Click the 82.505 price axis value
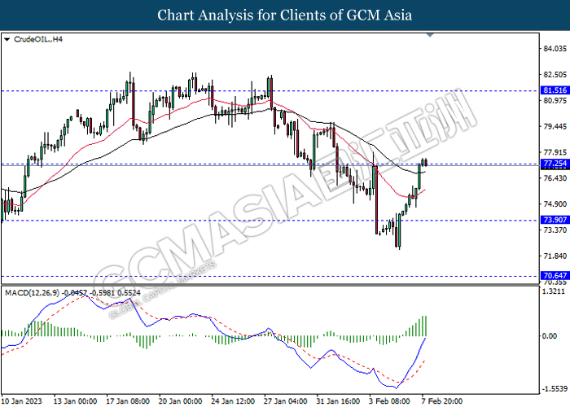570x407 pixels. point(555,75)
